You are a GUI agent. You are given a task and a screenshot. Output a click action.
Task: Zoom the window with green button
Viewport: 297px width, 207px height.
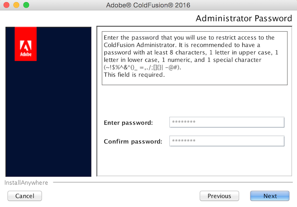point(26,5)
